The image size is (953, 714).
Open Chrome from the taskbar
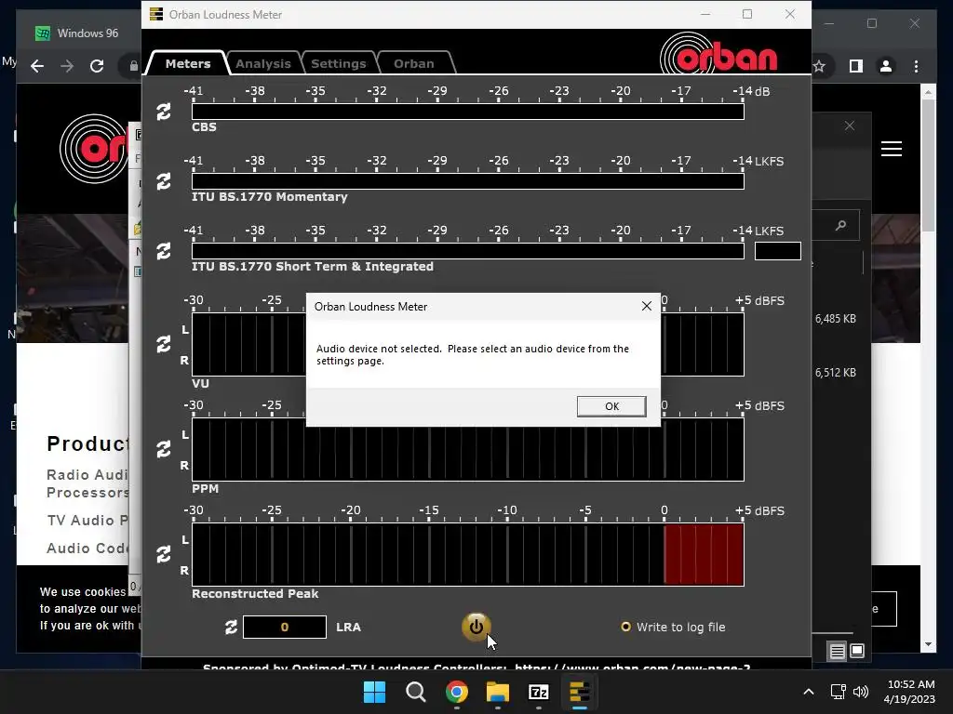tap(456, 692)
